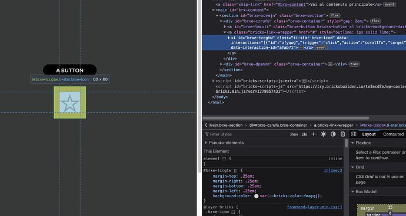Click the event badge on the i element
The width and height of the screenshot is (406, 216).
pyautogui.click(x=321, y=48)
